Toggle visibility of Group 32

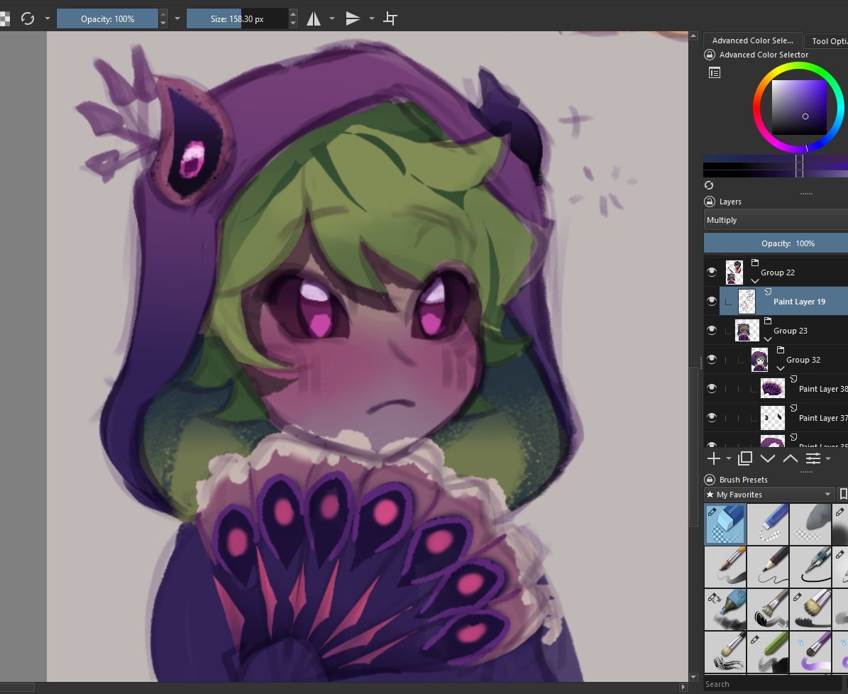(x=712, y=360)
